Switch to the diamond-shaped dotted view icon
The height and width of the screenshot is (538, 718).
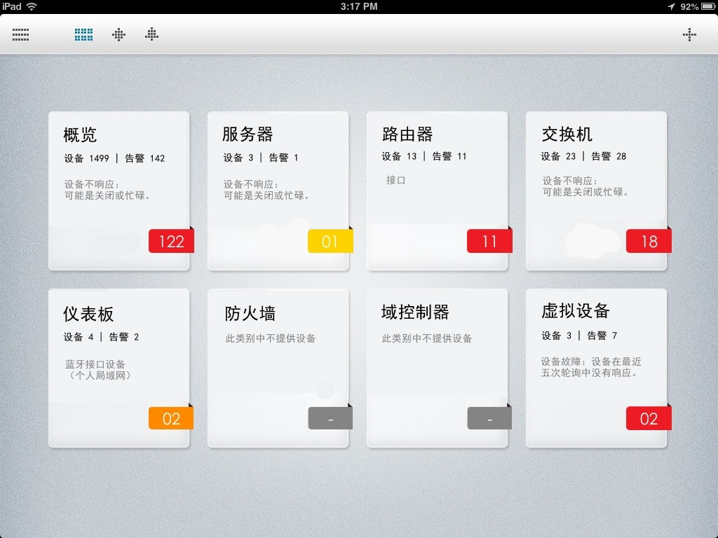[x=118, y=34]
